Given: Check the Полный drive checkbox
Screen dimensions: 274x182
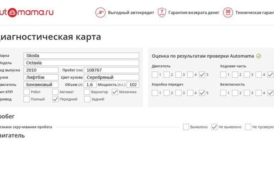Looking at the screenshot, I should click(x=27, y=99).
